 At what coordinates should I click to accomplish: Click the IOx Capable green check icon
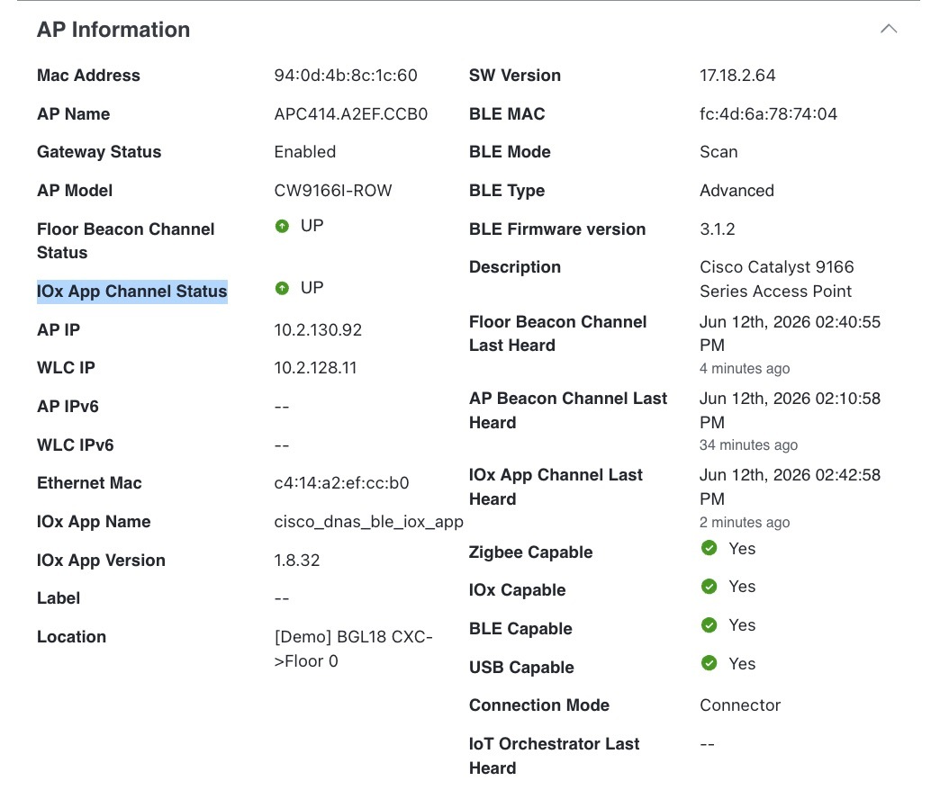point(709,587)
